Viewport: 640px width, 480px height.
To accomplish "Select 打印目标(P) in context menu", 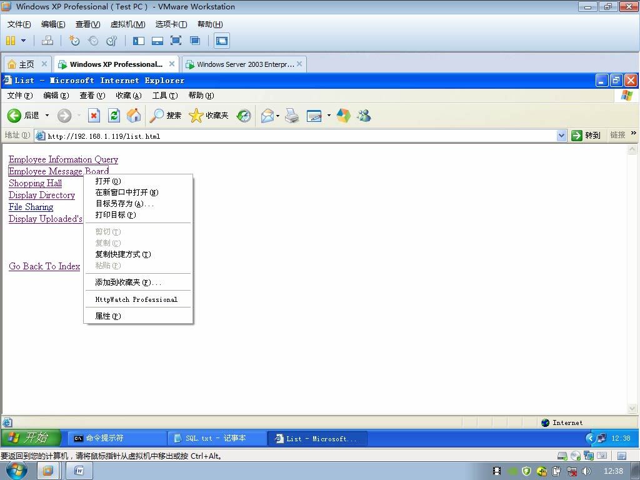I will point(138,215).
